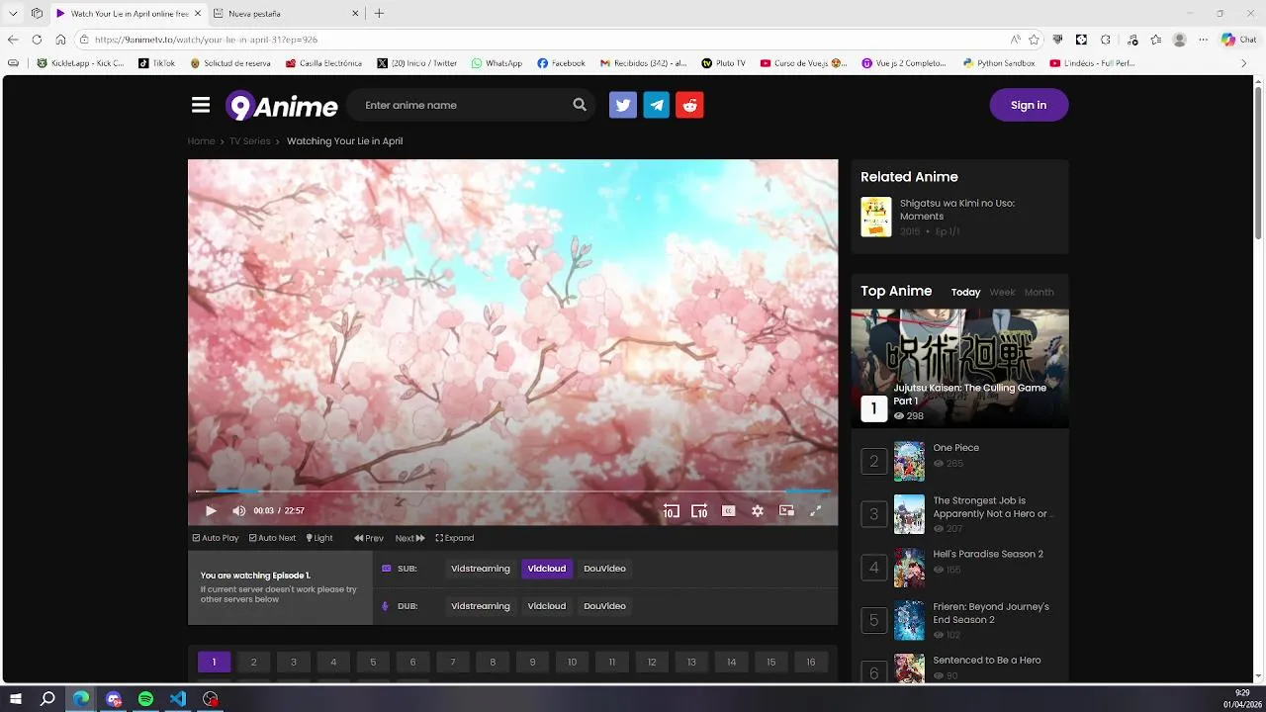Select the DUB Vidstreaming server
The image size is (1266, 712).
tap(481, 606)
